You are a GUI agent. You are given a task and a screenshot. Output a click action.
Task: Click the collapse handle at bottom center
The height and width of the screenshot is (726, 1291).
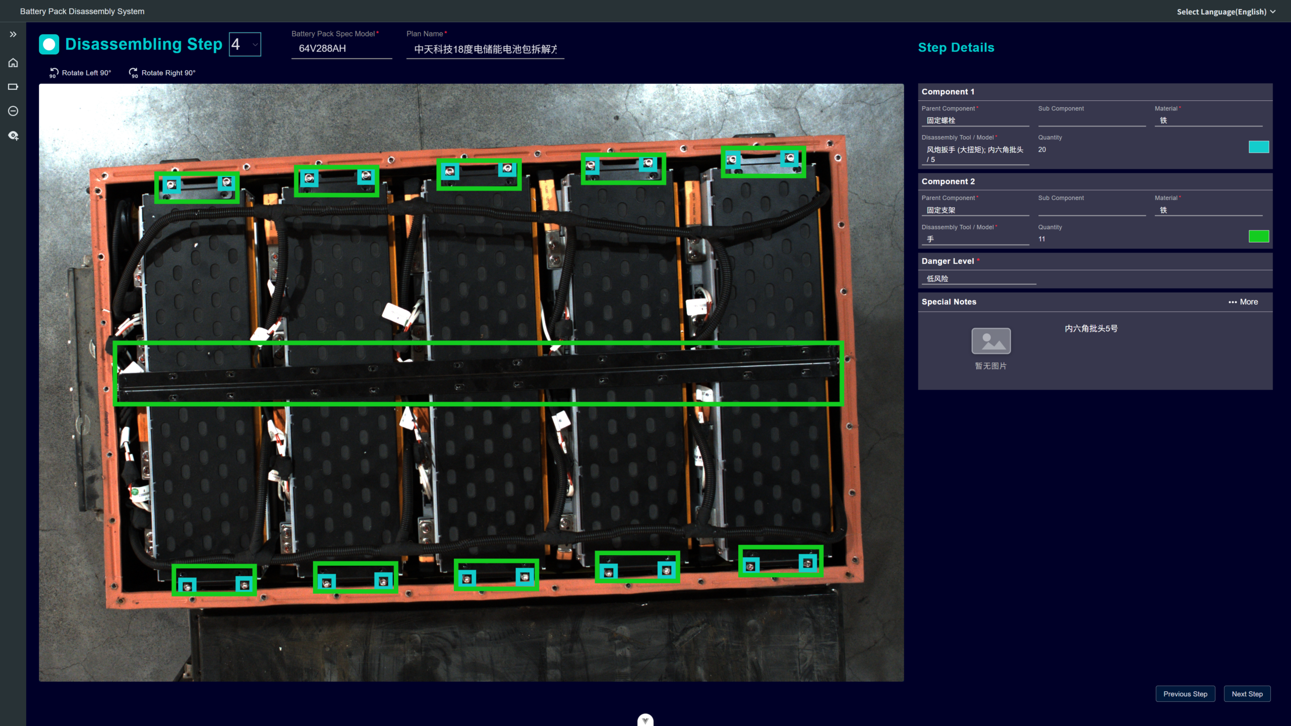645,720
